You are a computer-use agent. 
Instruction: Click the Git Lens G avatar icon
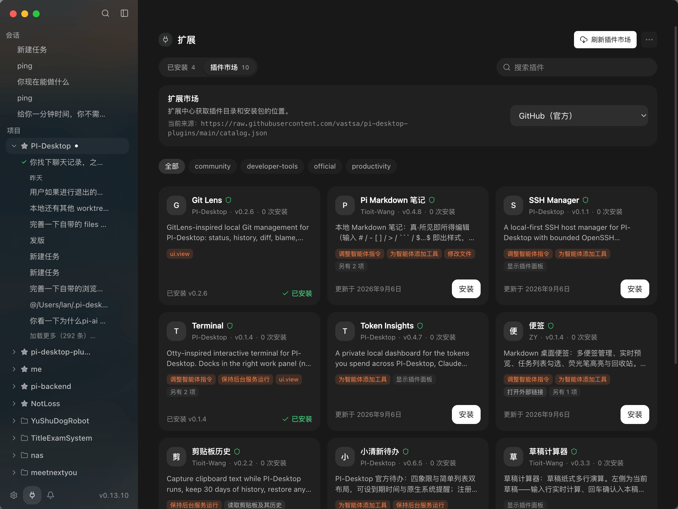click(176, 205)
